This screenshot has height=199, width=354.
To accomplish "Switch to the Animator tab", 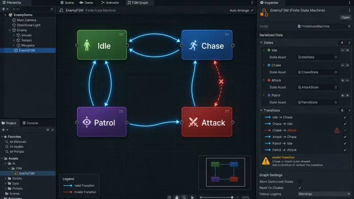I will point(110,3).
